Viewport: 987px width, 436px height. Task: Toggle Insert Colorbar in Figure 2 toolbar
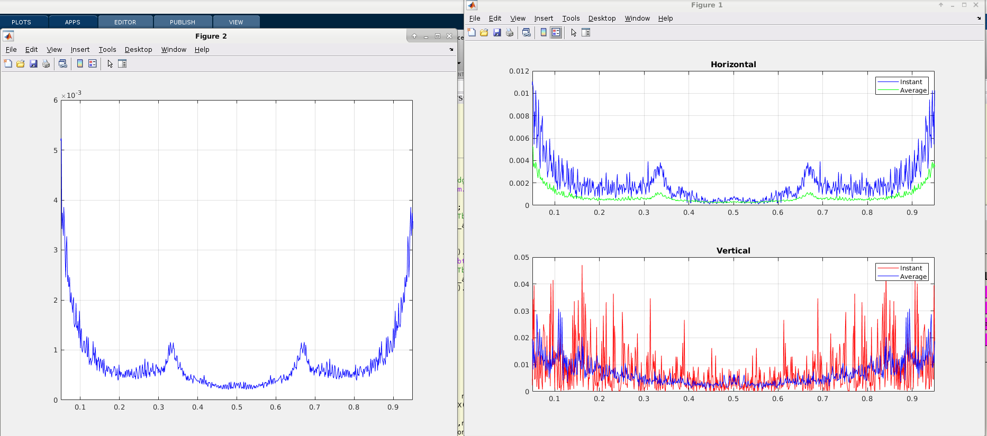(80, 64)
